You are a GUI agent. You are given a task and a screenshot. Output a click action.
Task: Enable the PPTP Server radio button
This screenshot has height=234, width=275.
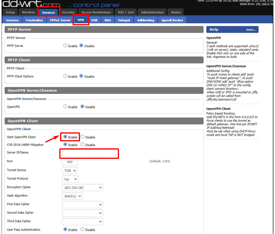click(66, 46)
